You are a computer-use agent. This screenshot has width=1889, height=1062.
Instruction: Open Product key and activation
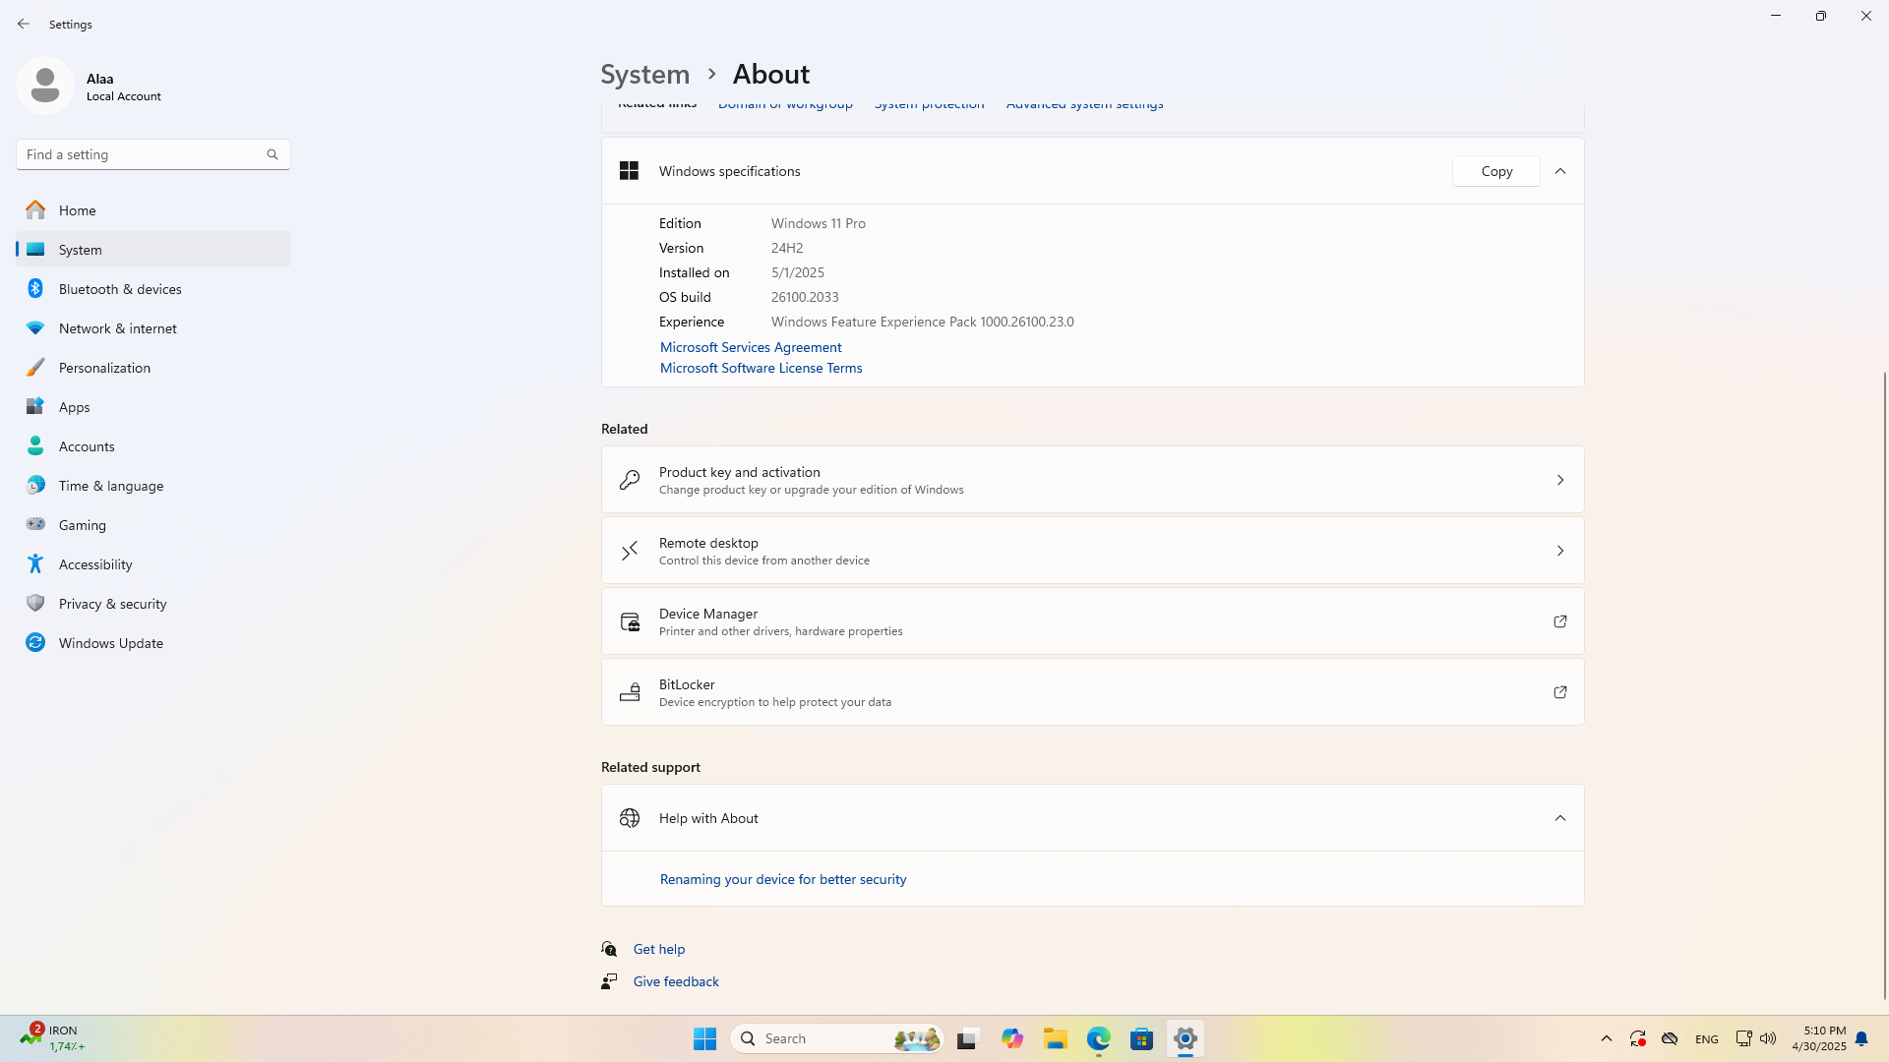[1093, 480]
